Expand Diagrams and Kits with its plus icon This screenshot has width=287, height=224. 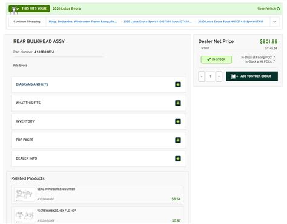click(178, 84)
